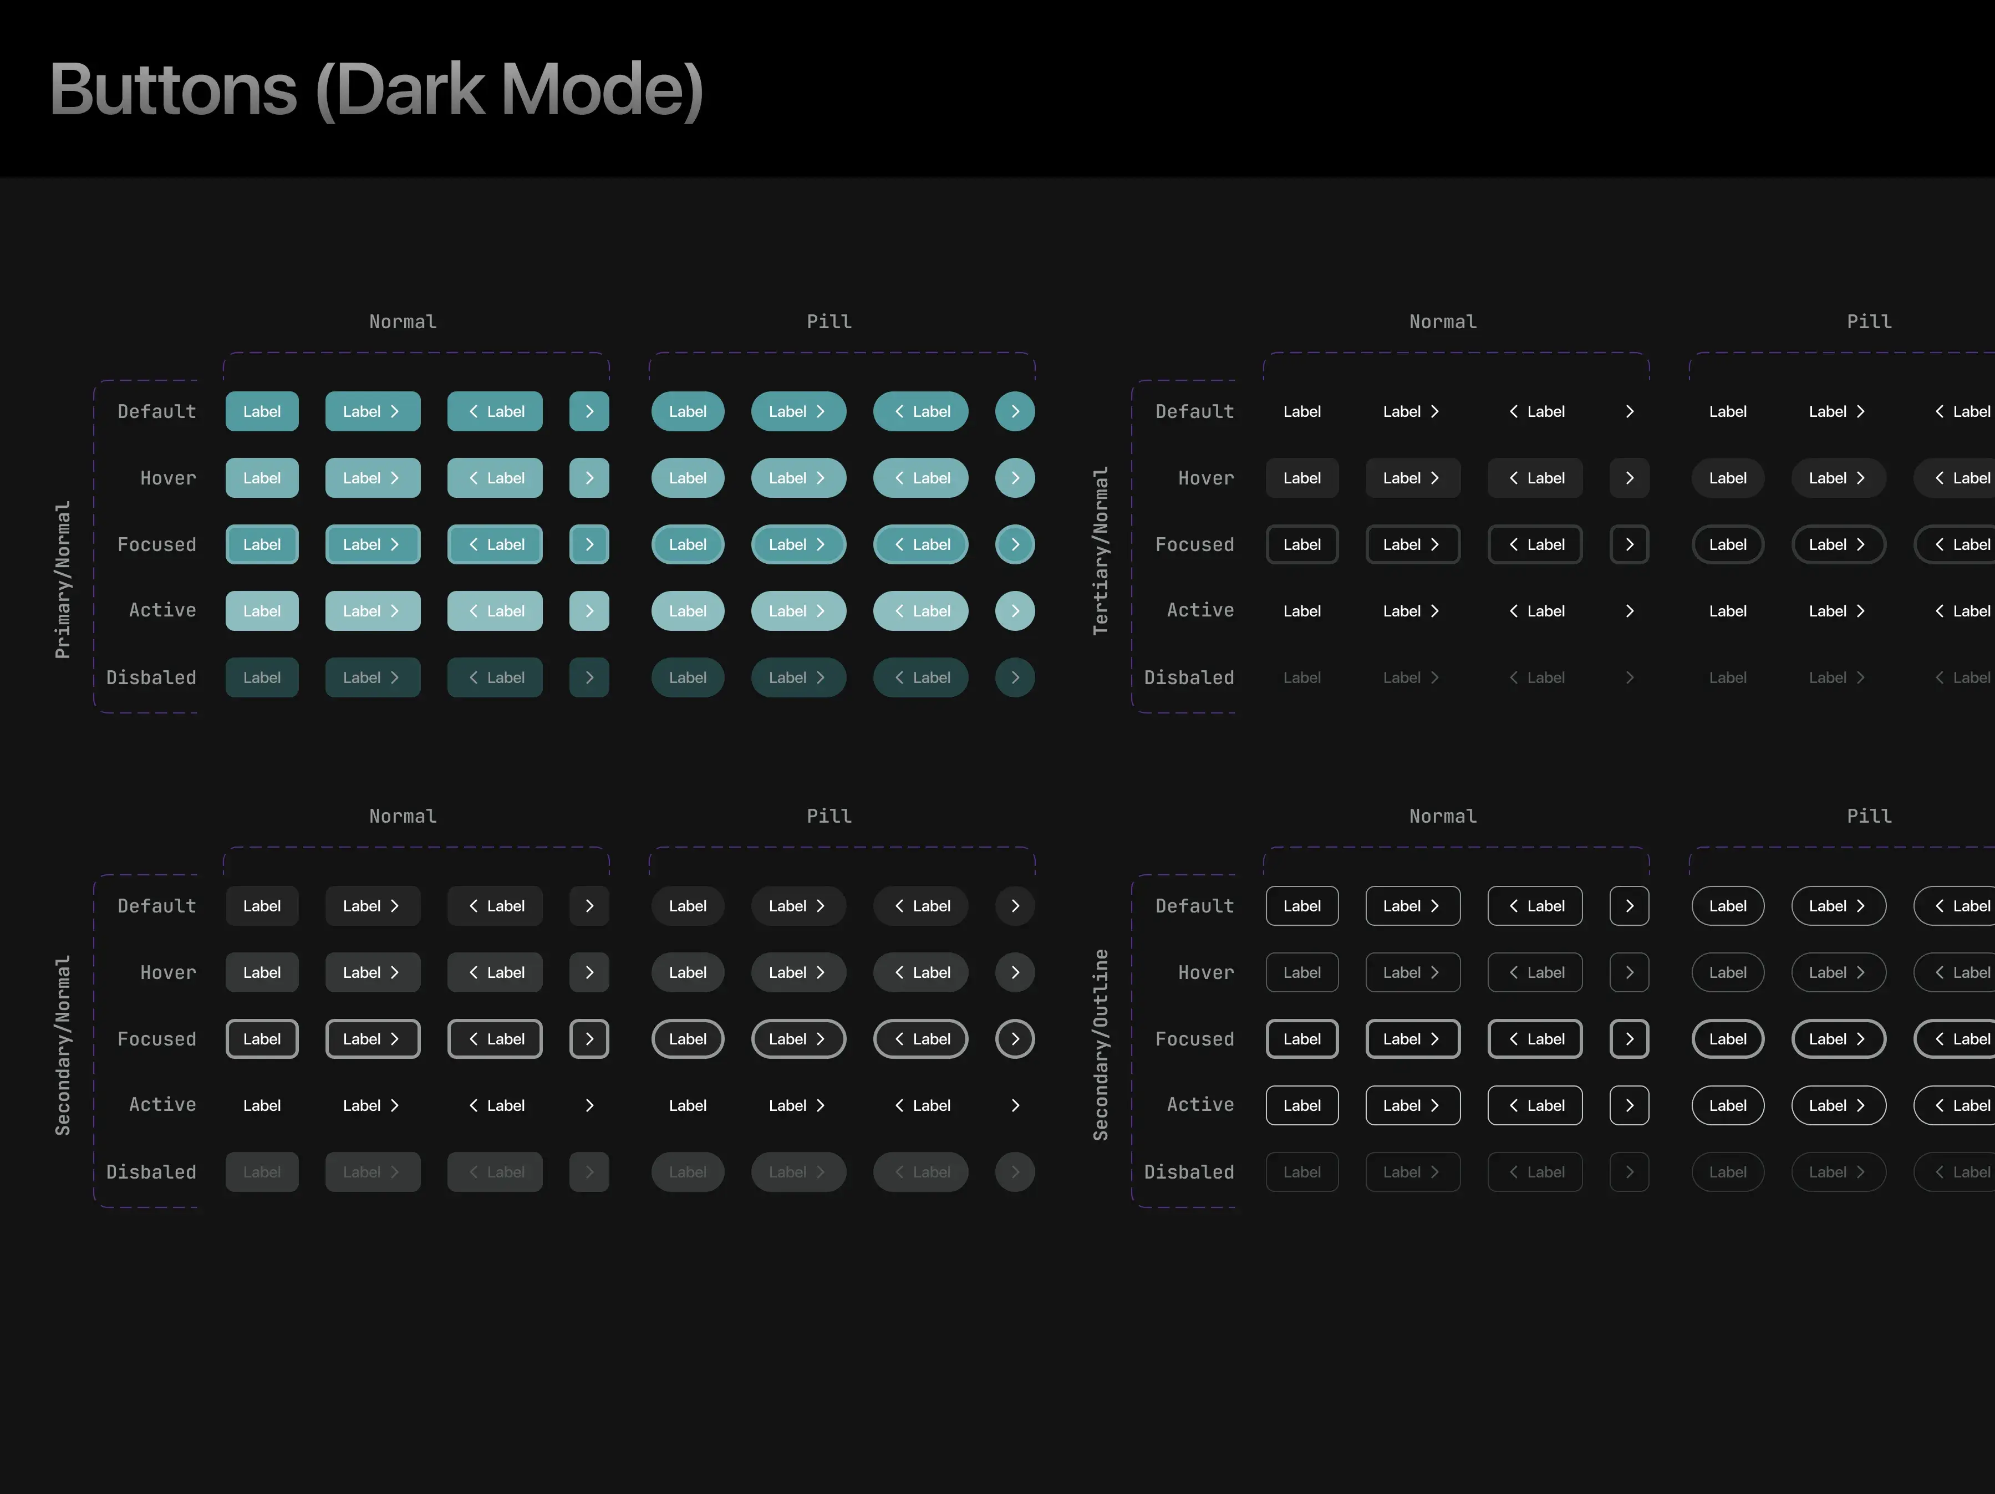Click 'Hover' row label in Secondary/Normal section
This screenshot has width=1995, height=1494.
(x=168, y=973)
